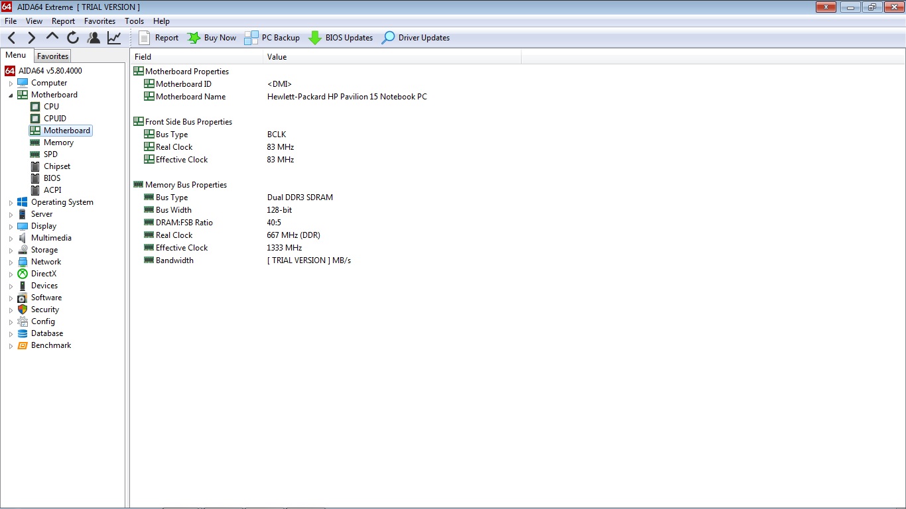Open BIOS Updates from toolbar
Screen dimensions: 906x509
tap(341, 38)
